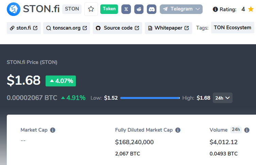Select the 0.0493 BTC volume value
Viewport: 256px width, 165px height.
pos(223,154)
